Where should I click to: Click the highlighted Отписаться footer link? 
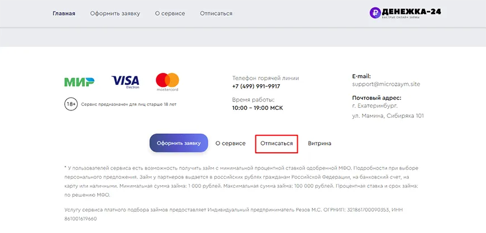tap(277, 143)
